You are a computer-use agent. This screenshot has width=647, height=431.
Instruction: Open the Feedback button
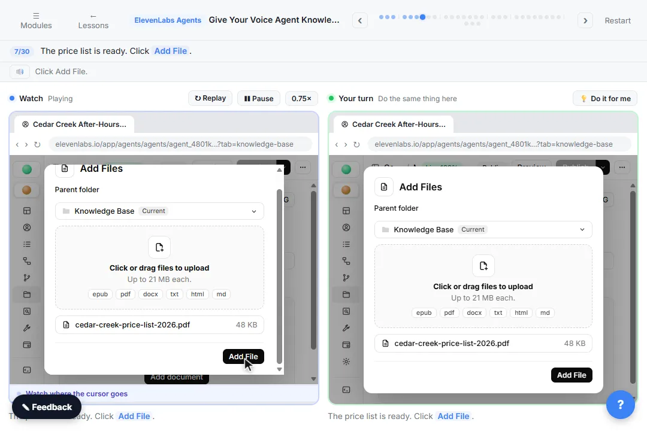pyautogui.click(x=47, y=407)
